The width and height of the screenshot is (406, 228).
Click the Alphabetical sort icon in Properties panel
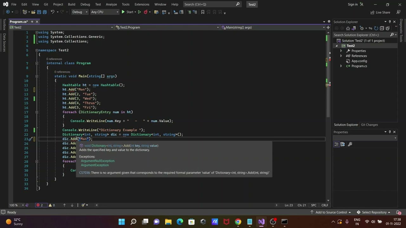click(343, 144)
